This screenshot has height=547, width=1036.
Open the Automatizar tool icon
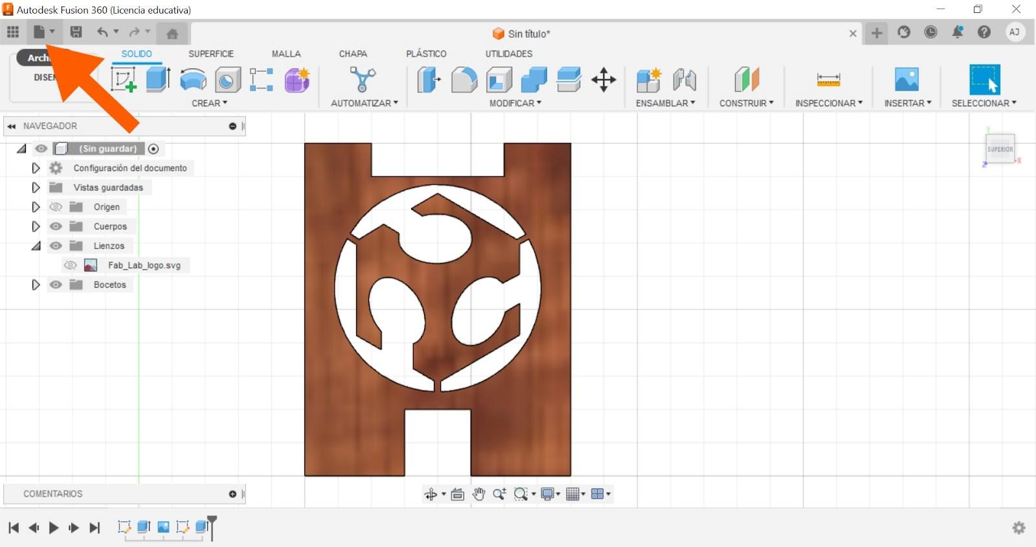(x=363, y=80)
